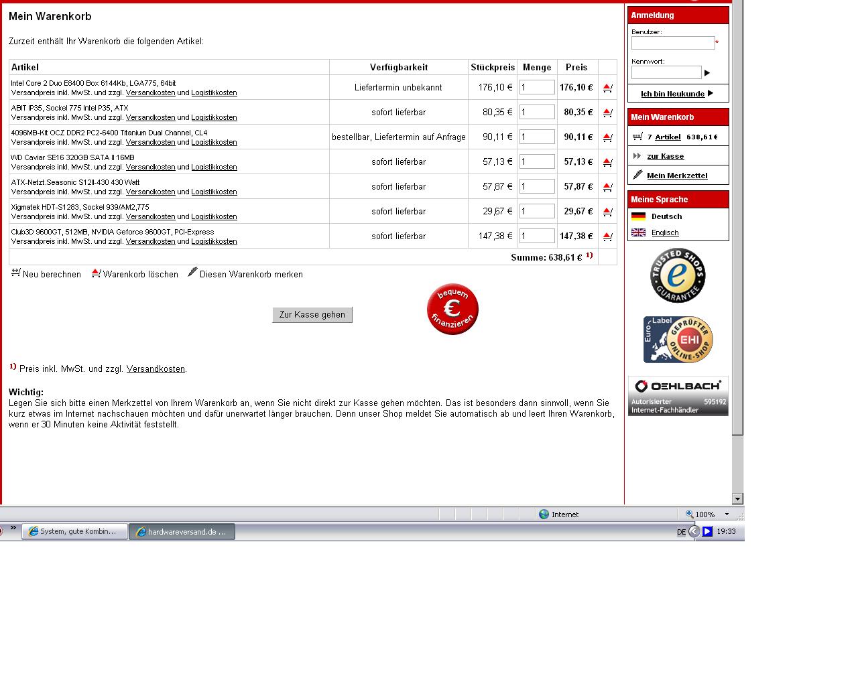Click bestellbar, Liefertermin auf Anfrage text
Screen dimensions: 858x686
(399, 137)
